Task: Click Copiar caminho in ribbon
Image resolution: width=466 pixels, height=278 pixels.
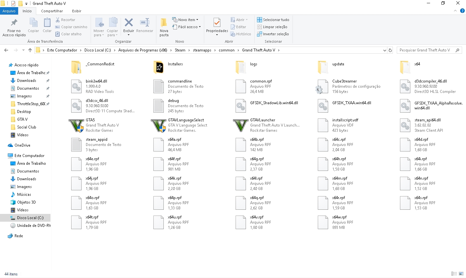Action: pyautogui.click(x=71, y=27)
